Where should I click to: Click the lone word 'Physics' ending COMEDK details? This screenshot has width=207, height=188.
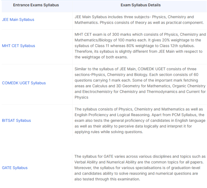tap(81, 97)
